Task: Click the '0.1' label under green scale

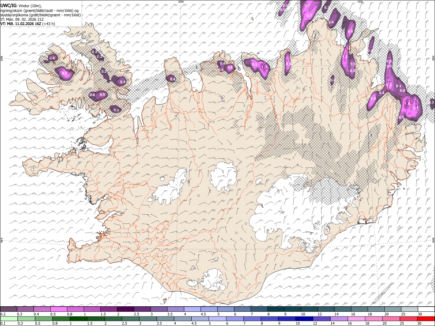Action: coord(3,323)
